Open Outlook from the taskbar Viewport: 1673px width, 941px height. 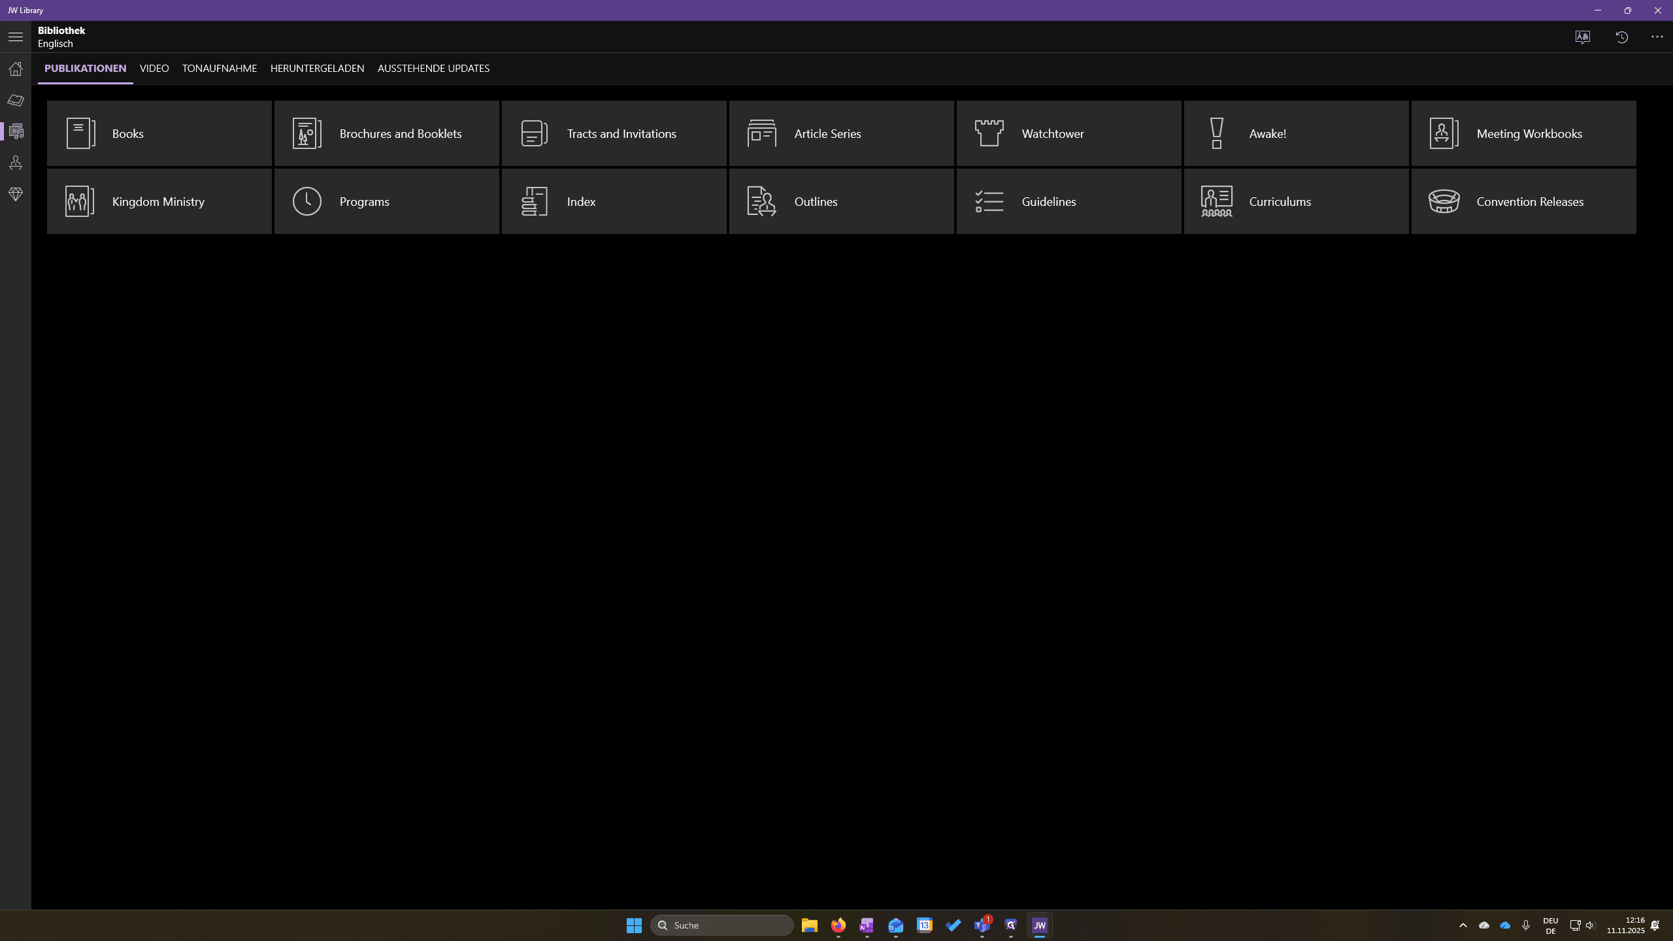(896, 925)
